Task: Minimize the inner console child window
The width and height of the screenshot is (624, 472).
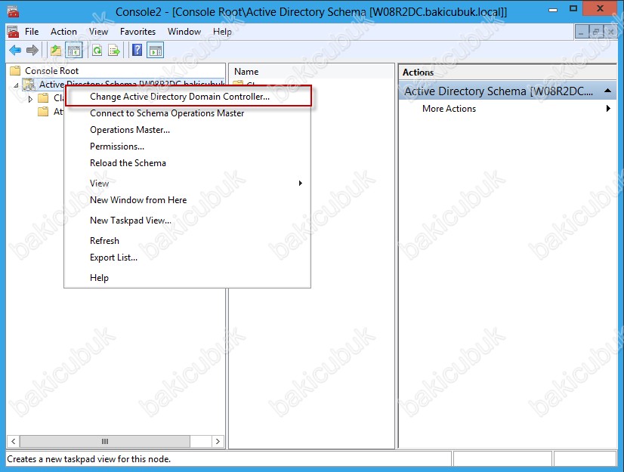Action: click(x=582, y=32)
